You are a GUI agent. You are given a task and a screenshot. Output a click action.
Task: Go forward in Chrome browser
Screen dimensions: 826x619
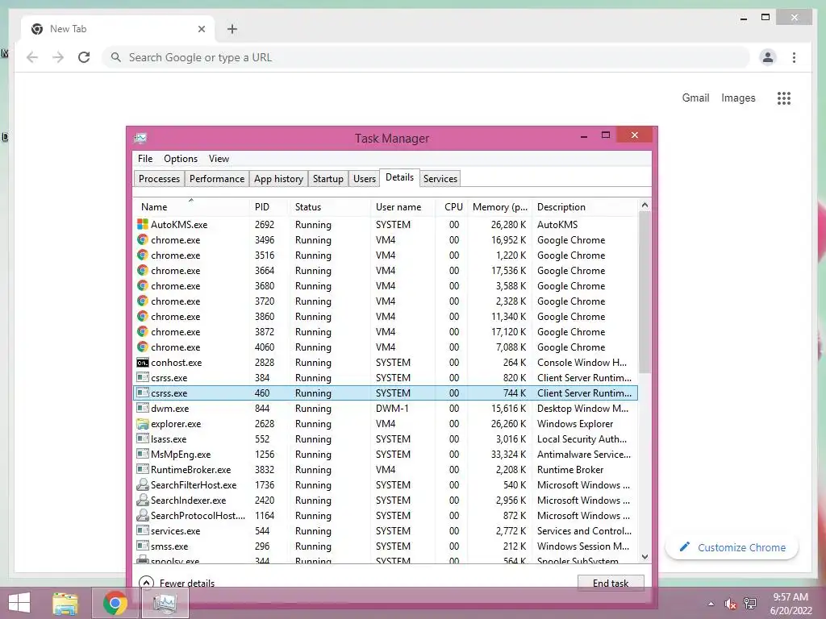58,57
